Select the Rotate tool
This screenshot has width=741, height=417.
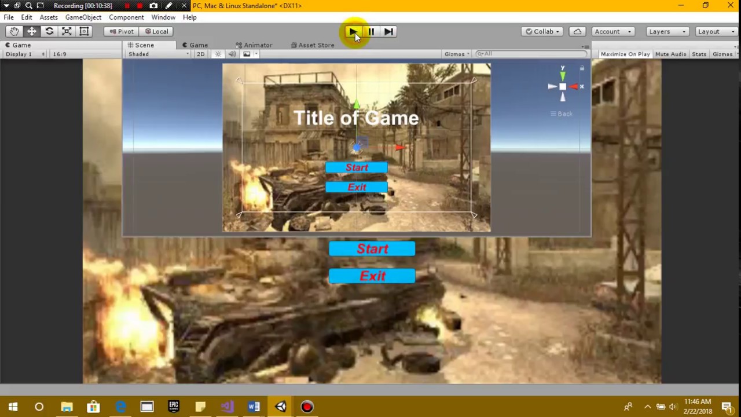pyautogui.click(x=49, y=31)
